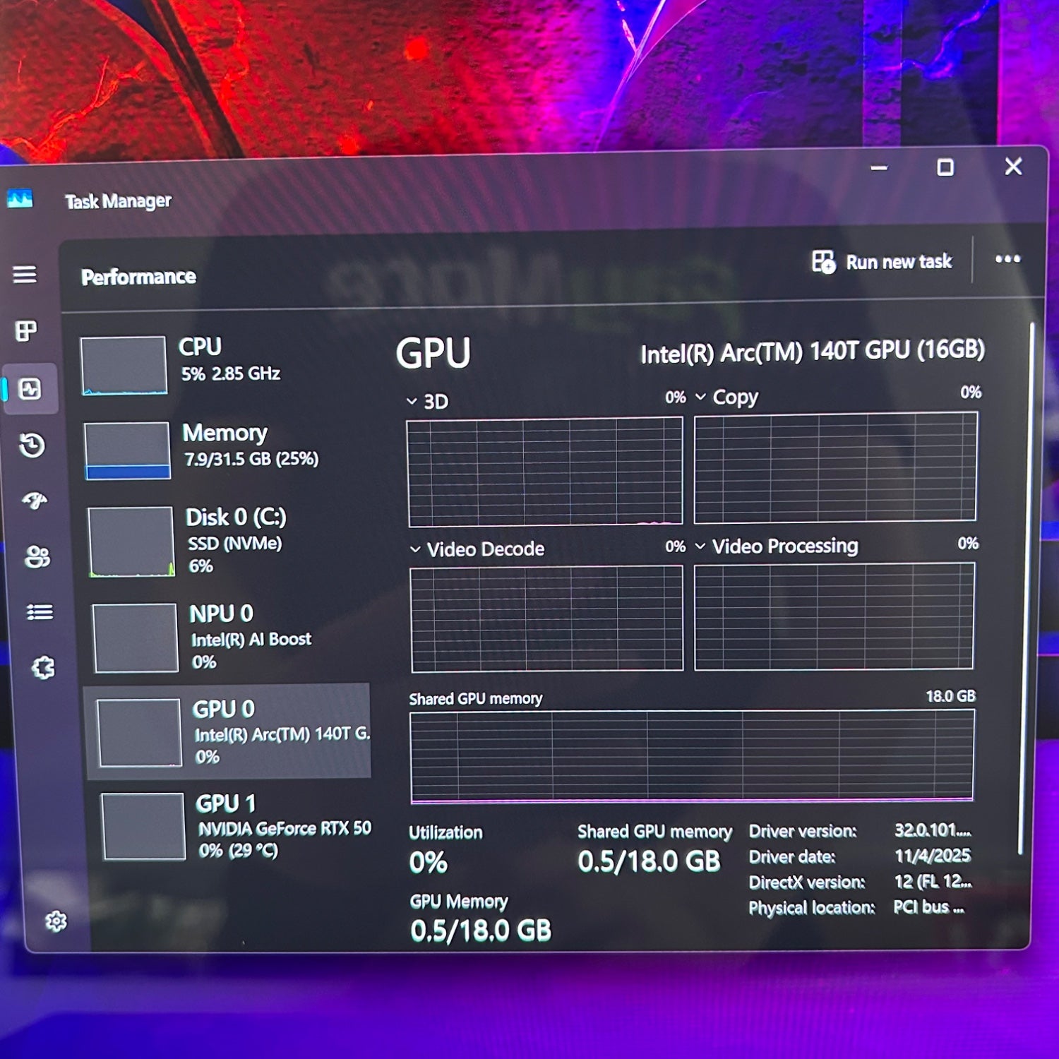The image size is (1059, 1059).
Task: Click the Shared GPU memory graph
Action: pos(692,756)
